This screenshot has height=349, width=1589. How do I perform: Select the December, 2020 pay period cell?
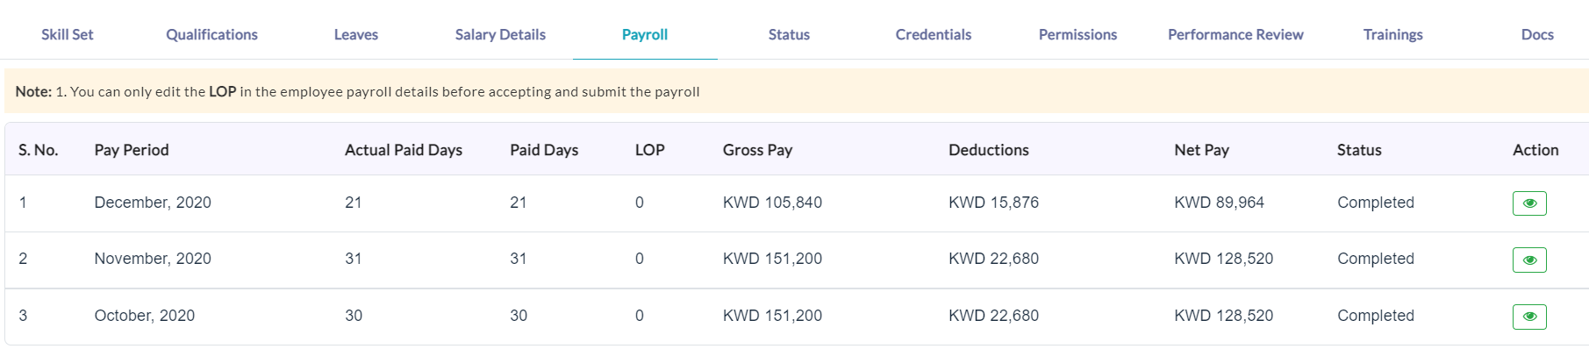153,203
